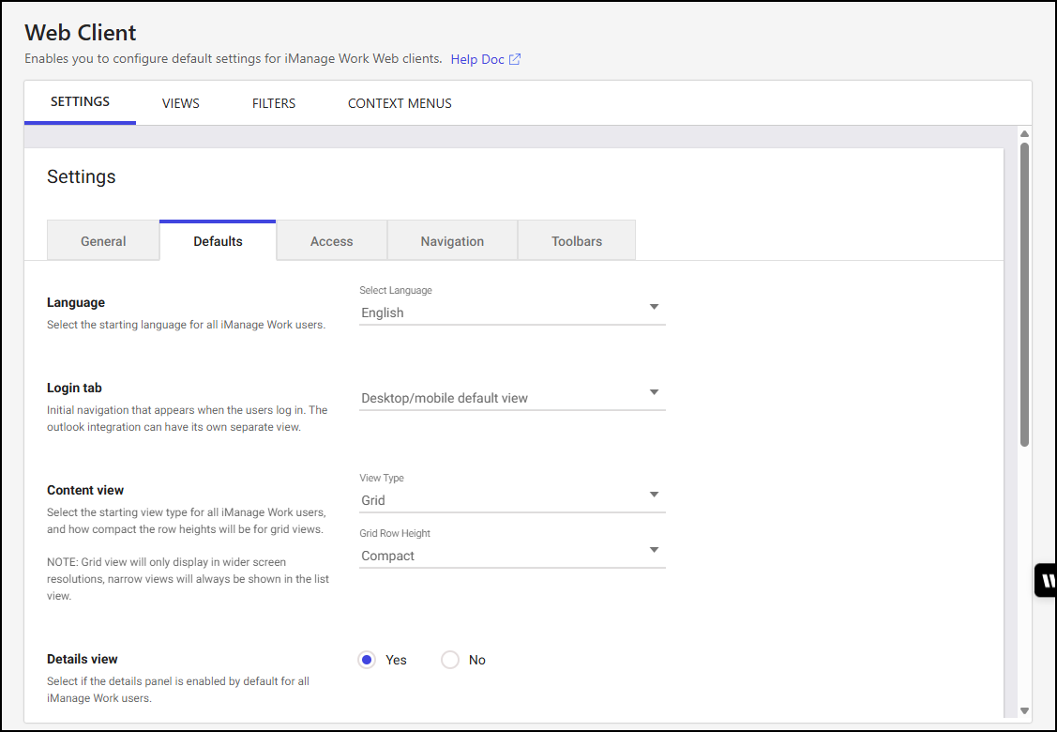Select Yes for Details view
Viewport: 1057px width, 732px height.
[x=367, y=660]
